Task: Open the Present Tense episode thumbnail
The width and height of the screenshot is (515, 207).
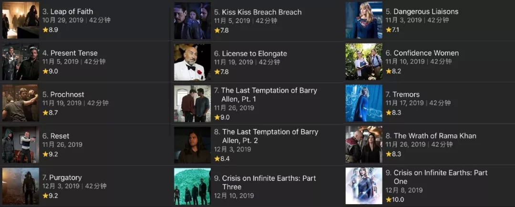Action: coord(21,62)
